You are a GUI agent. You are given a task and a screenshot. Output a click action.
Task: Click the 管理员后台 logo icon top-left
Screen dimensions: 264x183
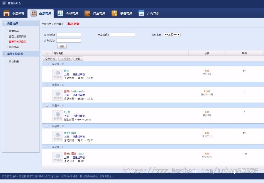tap(4, 3)
